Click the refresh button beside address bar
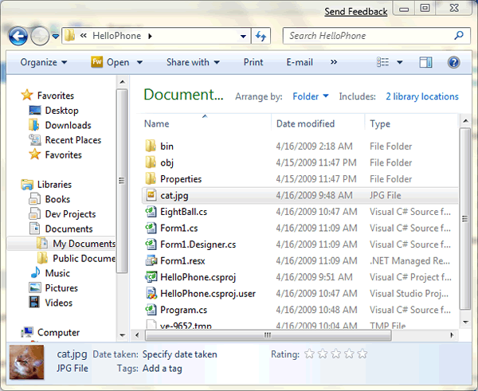Screen dimensions: 478x391 (x=261, y=36)
